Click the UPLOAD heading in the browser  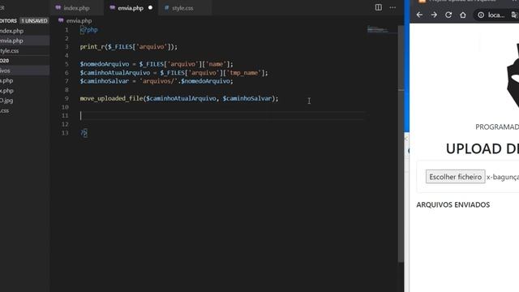[x=483, y=149]
